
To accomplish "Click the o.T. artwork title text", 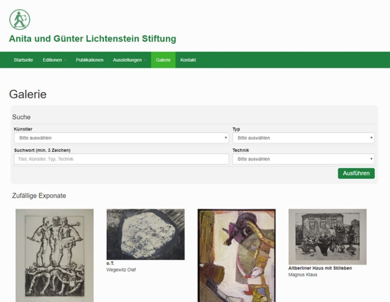I will point(110,263).
